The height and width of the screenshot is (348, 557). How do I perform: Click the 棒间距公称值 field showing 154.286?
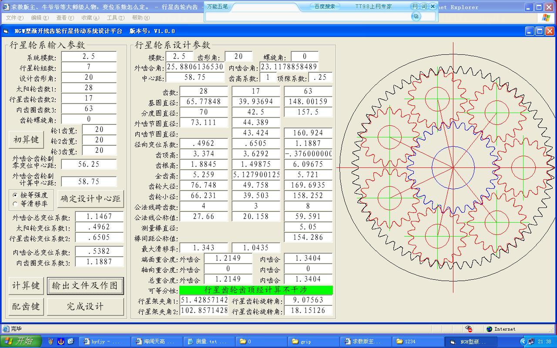(308, 238)
